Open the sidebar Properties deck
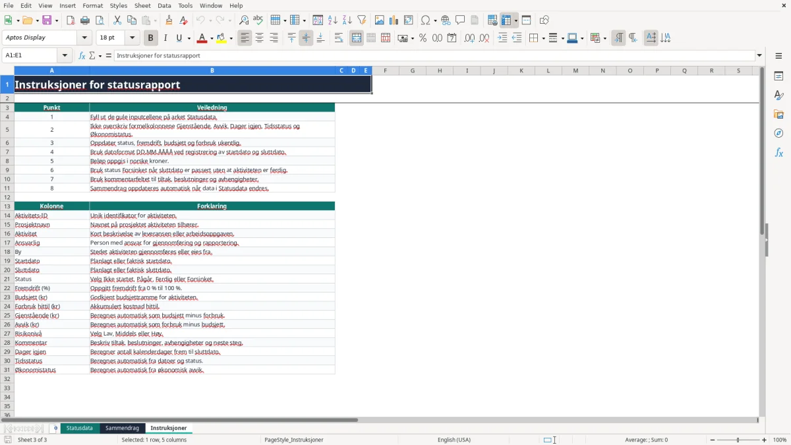 [778, 76]
